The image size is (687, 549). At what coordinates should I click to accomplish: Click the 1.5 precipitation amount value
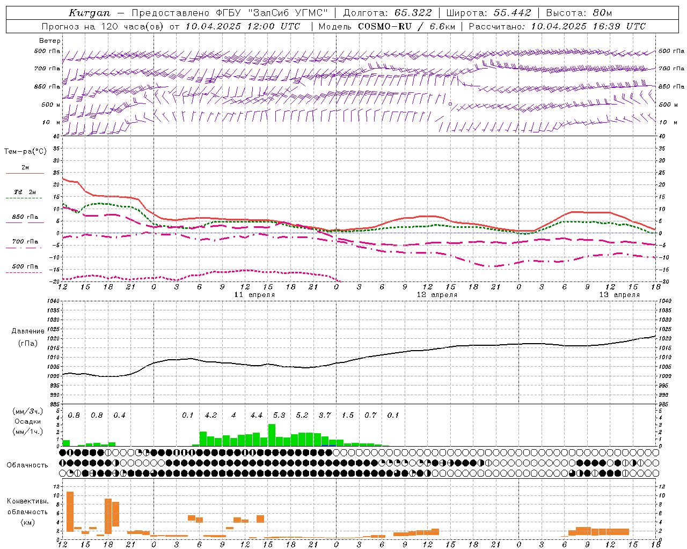point(348,416)
